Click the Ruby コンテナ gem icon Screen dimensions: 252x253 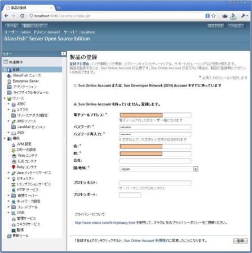(x=14, y=167)
